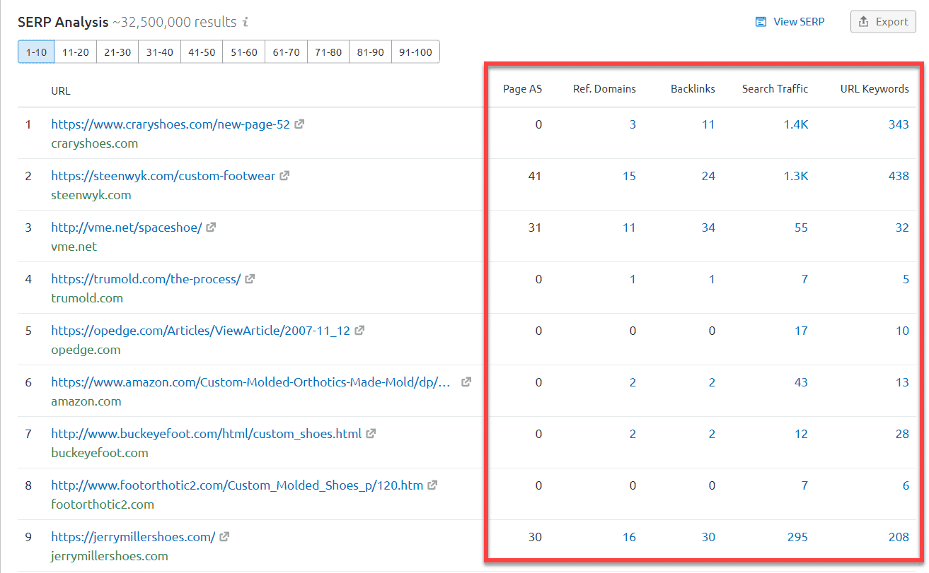The width and height of the screenshot is (929, 573).
Task: Click the URL Keywords column header
Action: point(875,89)
